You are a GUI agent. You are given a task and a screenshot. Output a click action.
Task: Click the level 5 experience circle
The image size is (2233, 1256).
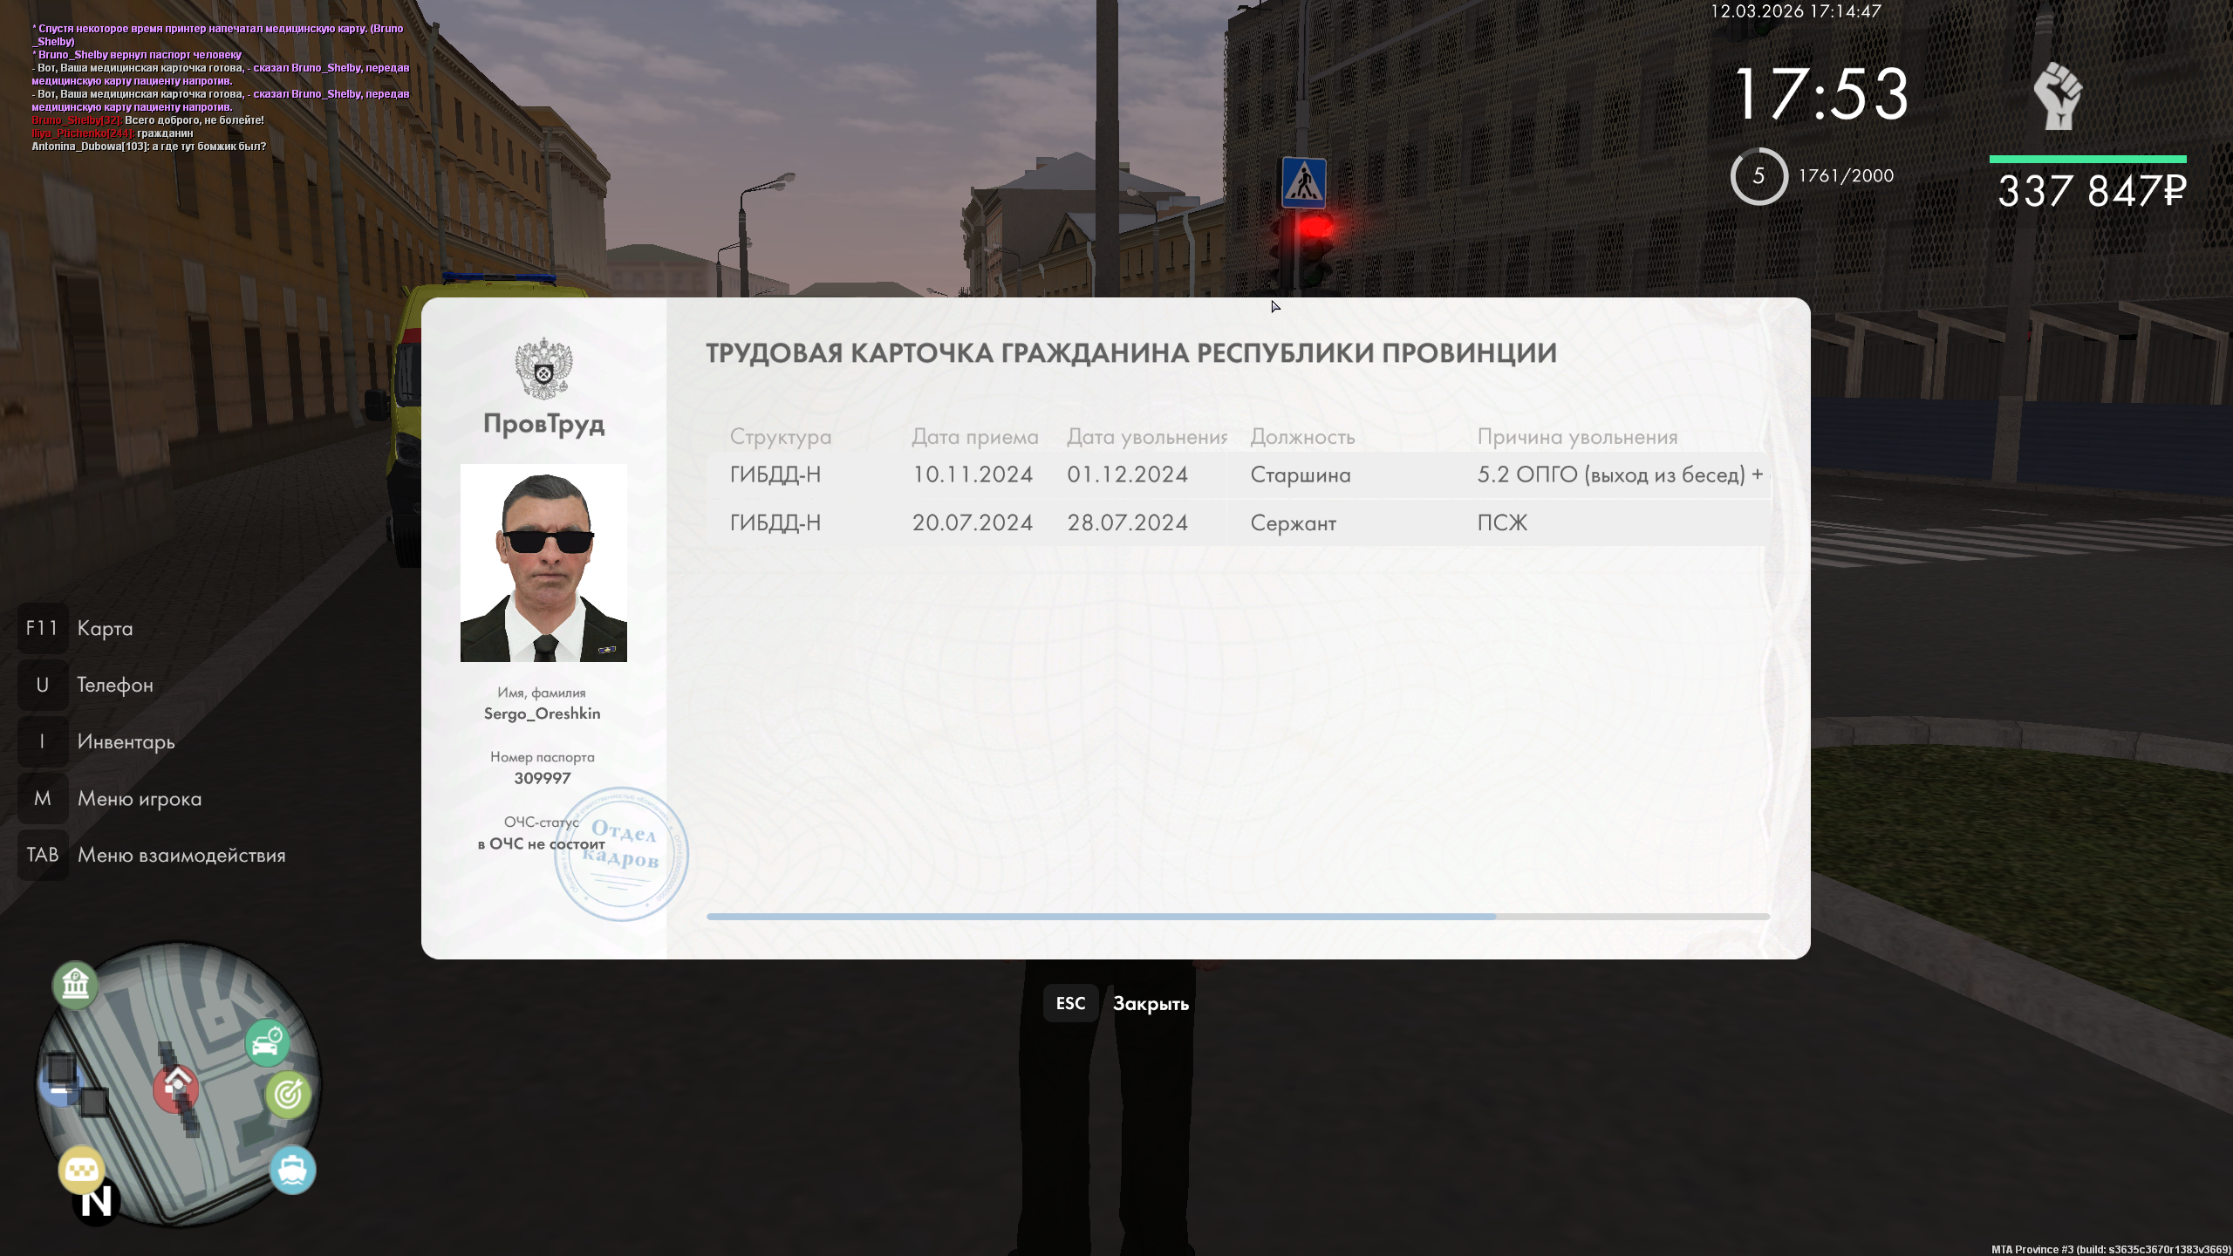(1758, 176)
